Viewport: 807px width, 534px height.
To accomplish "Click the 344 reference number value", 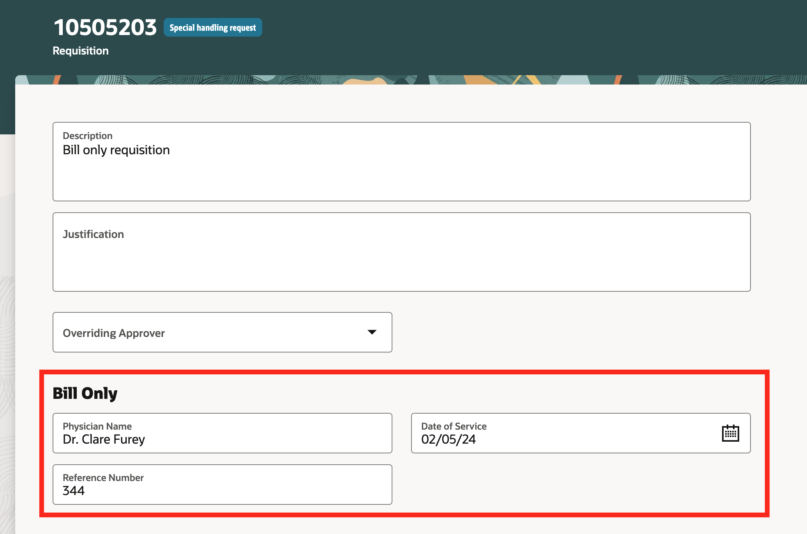I will pyautogui.click(x=74, y=491).
